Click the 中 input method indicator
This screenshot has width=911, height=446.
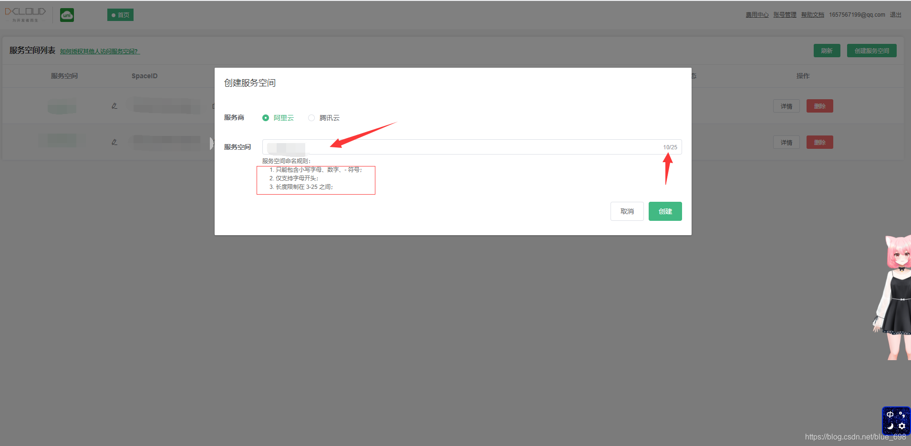(x=890, y=415)
